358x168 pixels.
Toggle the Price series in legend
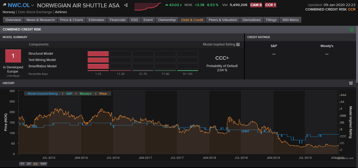pos(103,94)
